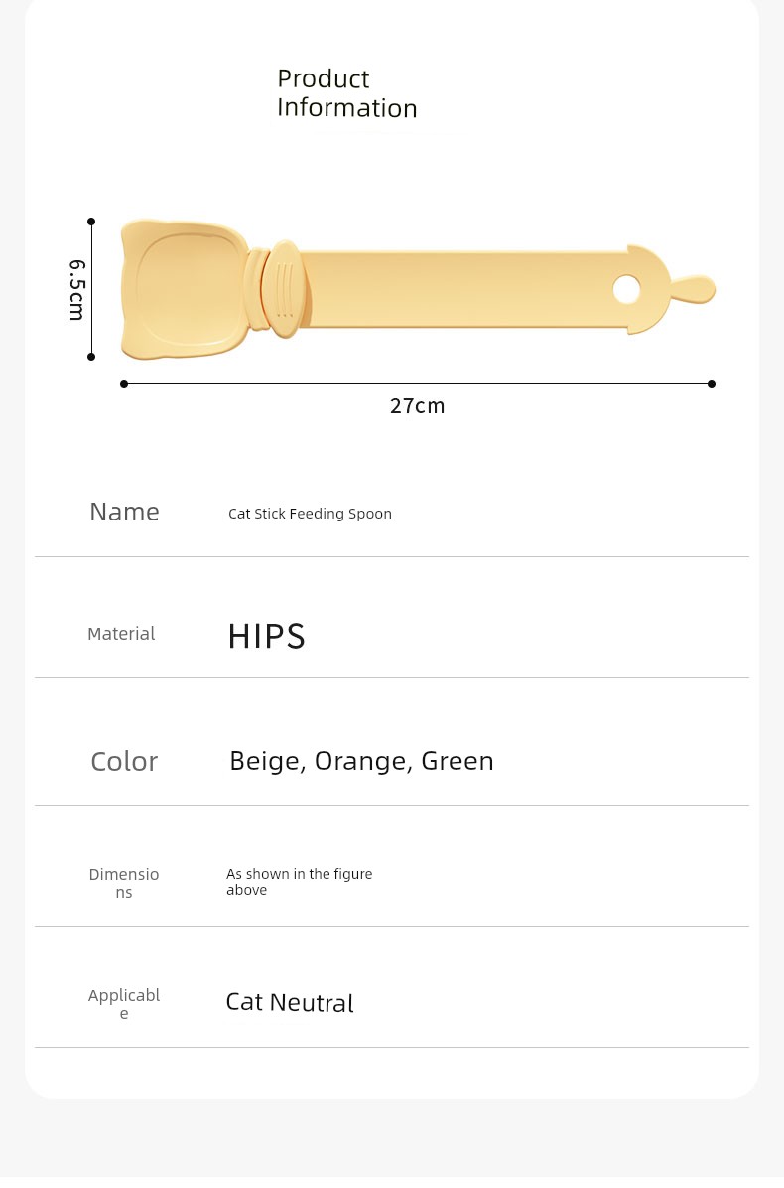Click the round hole in spoon handle
This screenshot has width=784, height=1188.
coord(626,289)
